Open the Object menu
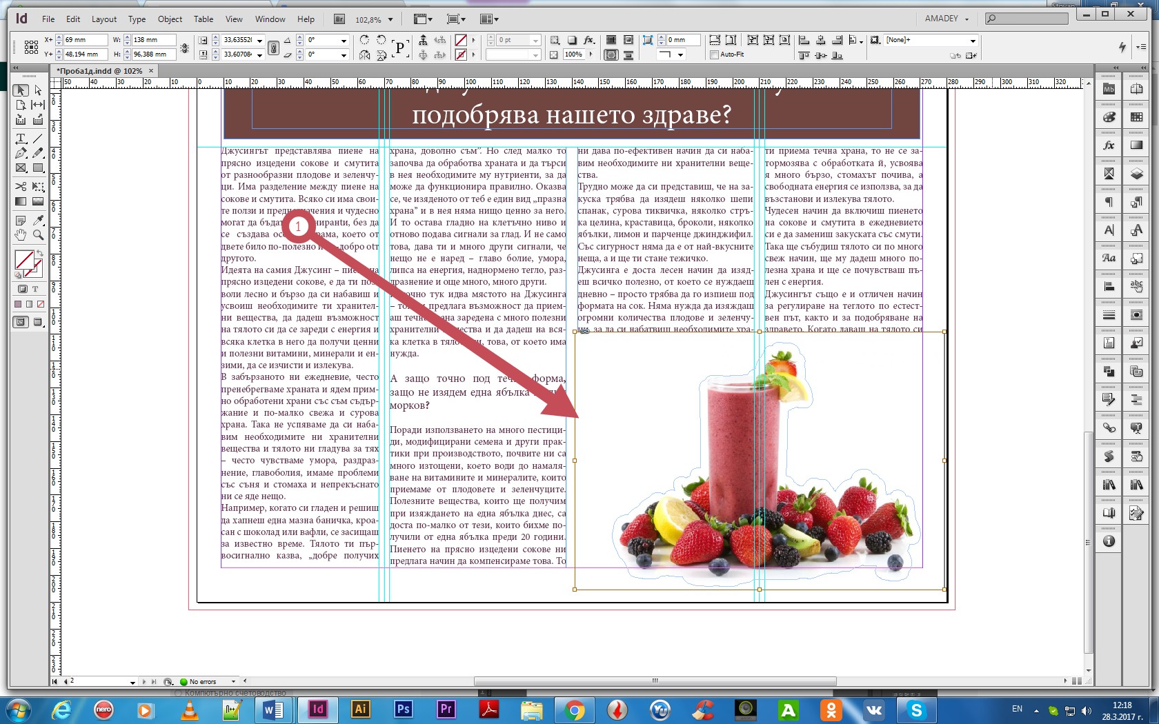 click(170, 19)
